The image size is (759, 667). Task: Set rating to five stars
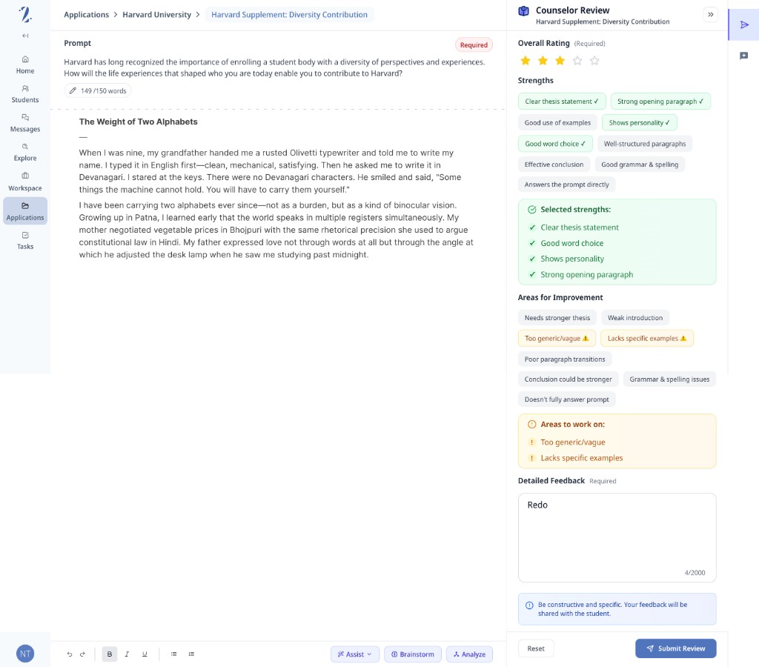[594, 61]
